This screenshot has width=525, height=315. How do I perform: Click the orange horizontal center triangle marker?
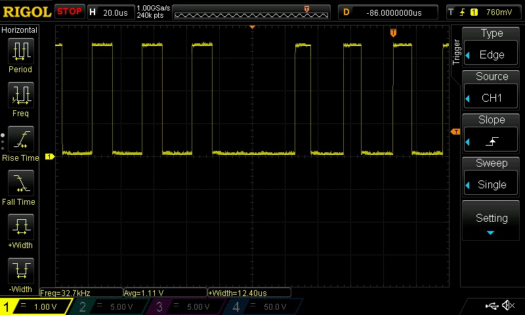pyautogui.click(x=253, y=27)
